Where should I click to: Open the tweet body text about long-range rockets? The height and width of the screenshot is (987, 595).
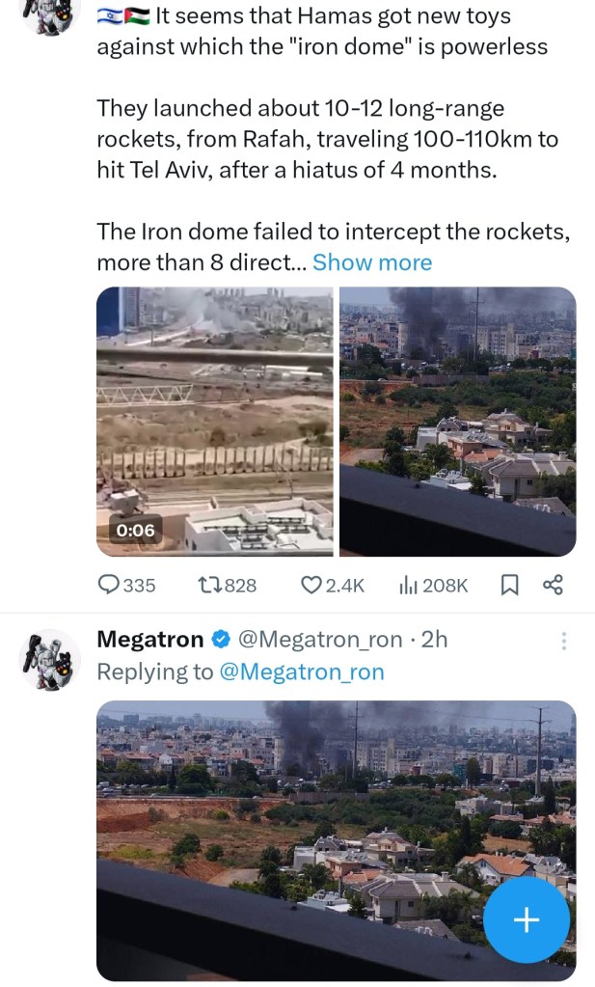[x=328, y=138]
